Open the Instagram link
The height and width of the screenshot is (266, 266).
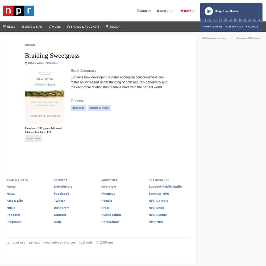pos(62,208)
